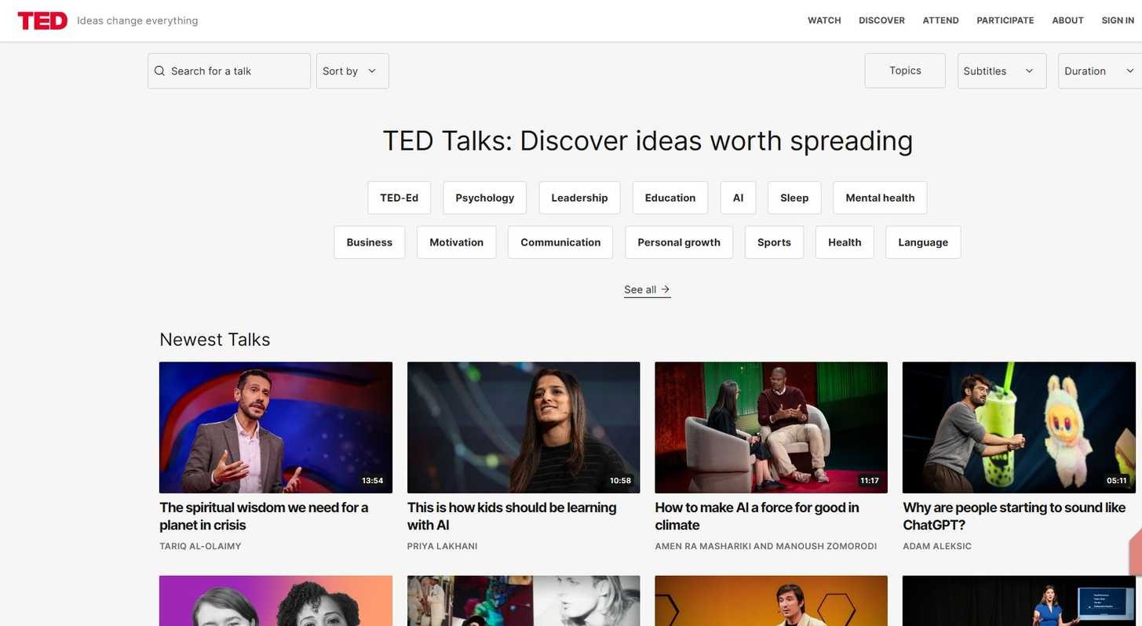Click the SIGN IN button

[x=1117, y=20]
